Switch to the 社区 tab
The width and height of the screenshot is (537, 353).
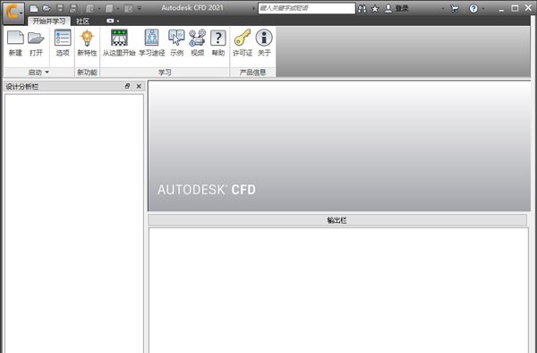tap(82, 22)
